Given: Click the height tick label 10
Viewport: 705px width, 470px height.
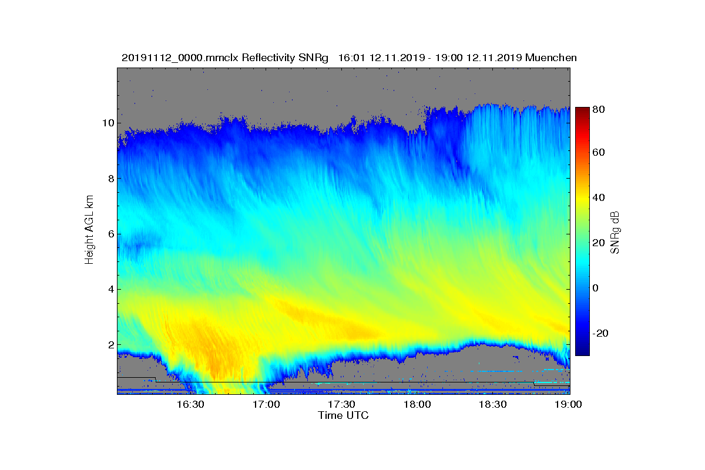Looking at the screenshot, I should 107,123.
